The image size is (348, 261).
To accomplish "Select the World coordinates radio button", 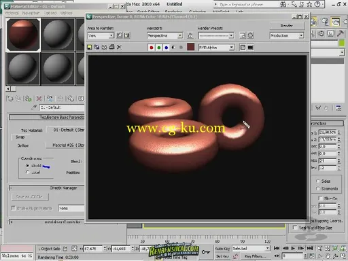I will pyautogui.click(x=28, y=166).
